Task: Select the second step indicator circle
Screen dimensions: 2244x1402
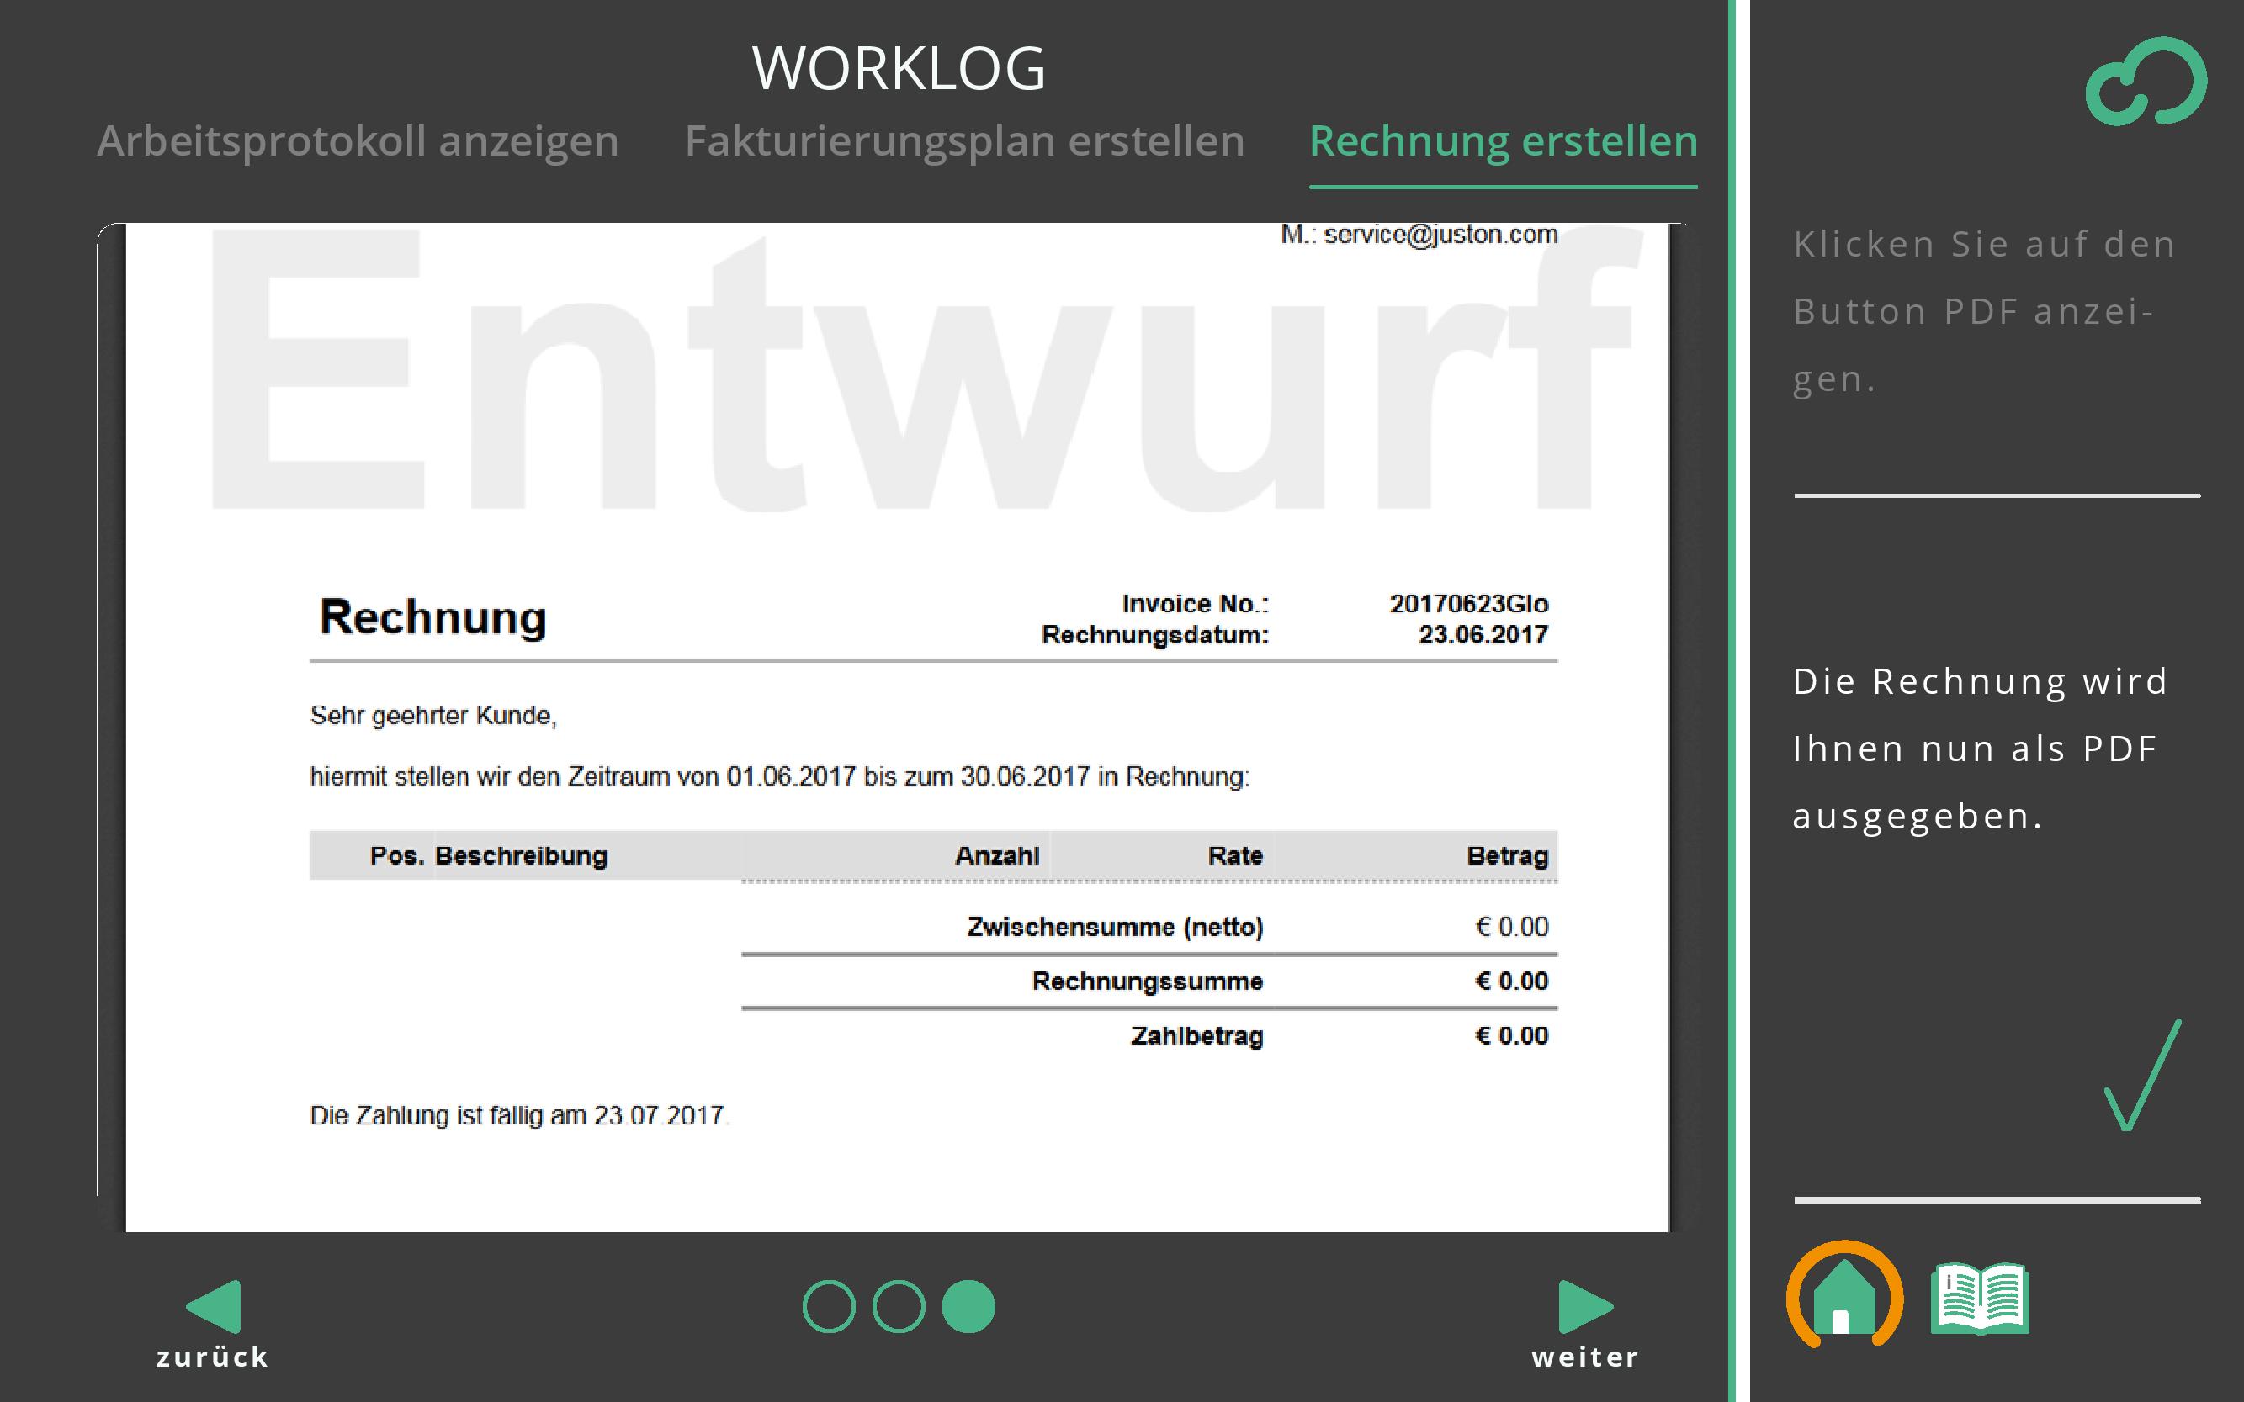Action: (x=898, y=1306)
